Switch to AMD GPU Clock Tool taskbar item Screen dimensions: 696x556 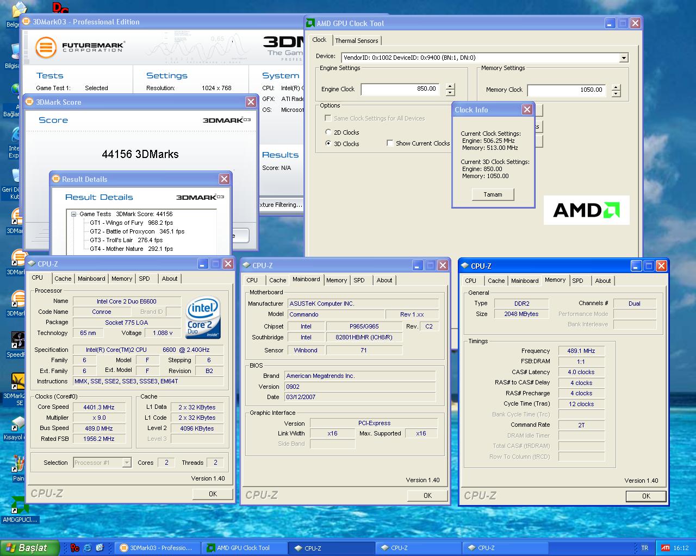243,548
